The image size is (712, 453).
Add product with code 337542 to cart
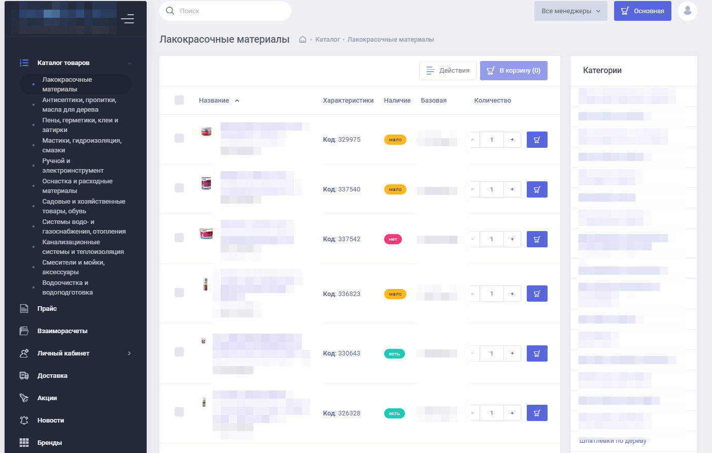pyautogui.click(x=536, y=239)
